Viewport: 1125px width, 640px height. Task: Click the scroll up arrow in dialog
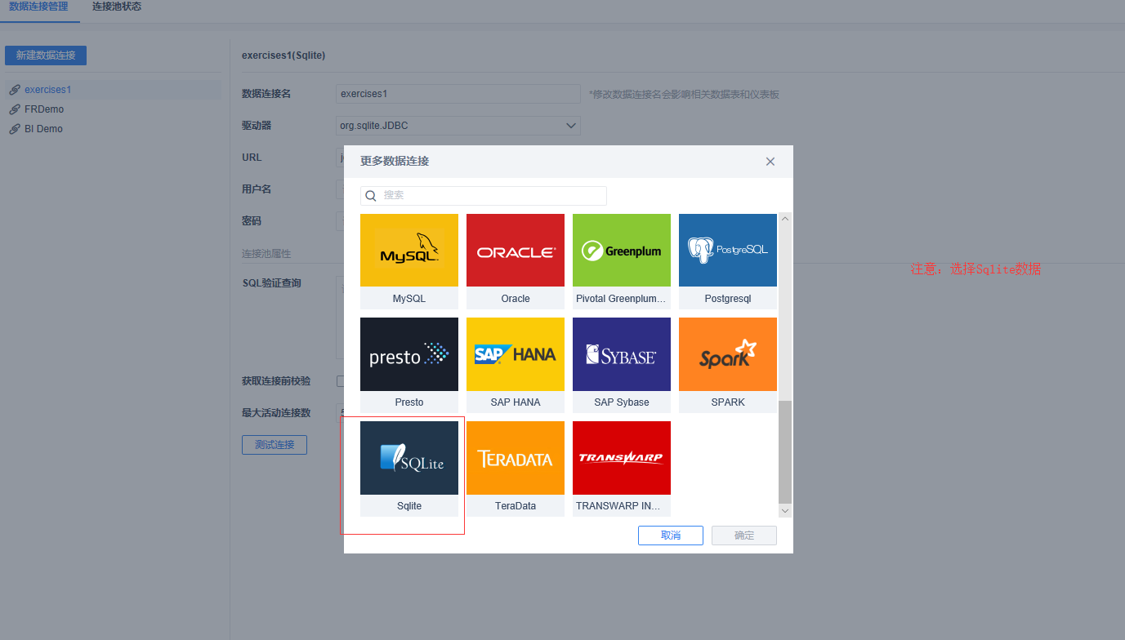[x=785, y=219]
